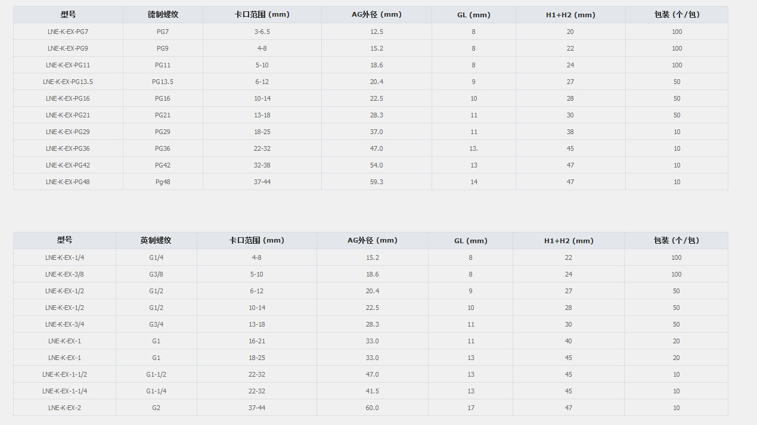
Task: Click the PG21 thread cell
Action: coord(163,115)
